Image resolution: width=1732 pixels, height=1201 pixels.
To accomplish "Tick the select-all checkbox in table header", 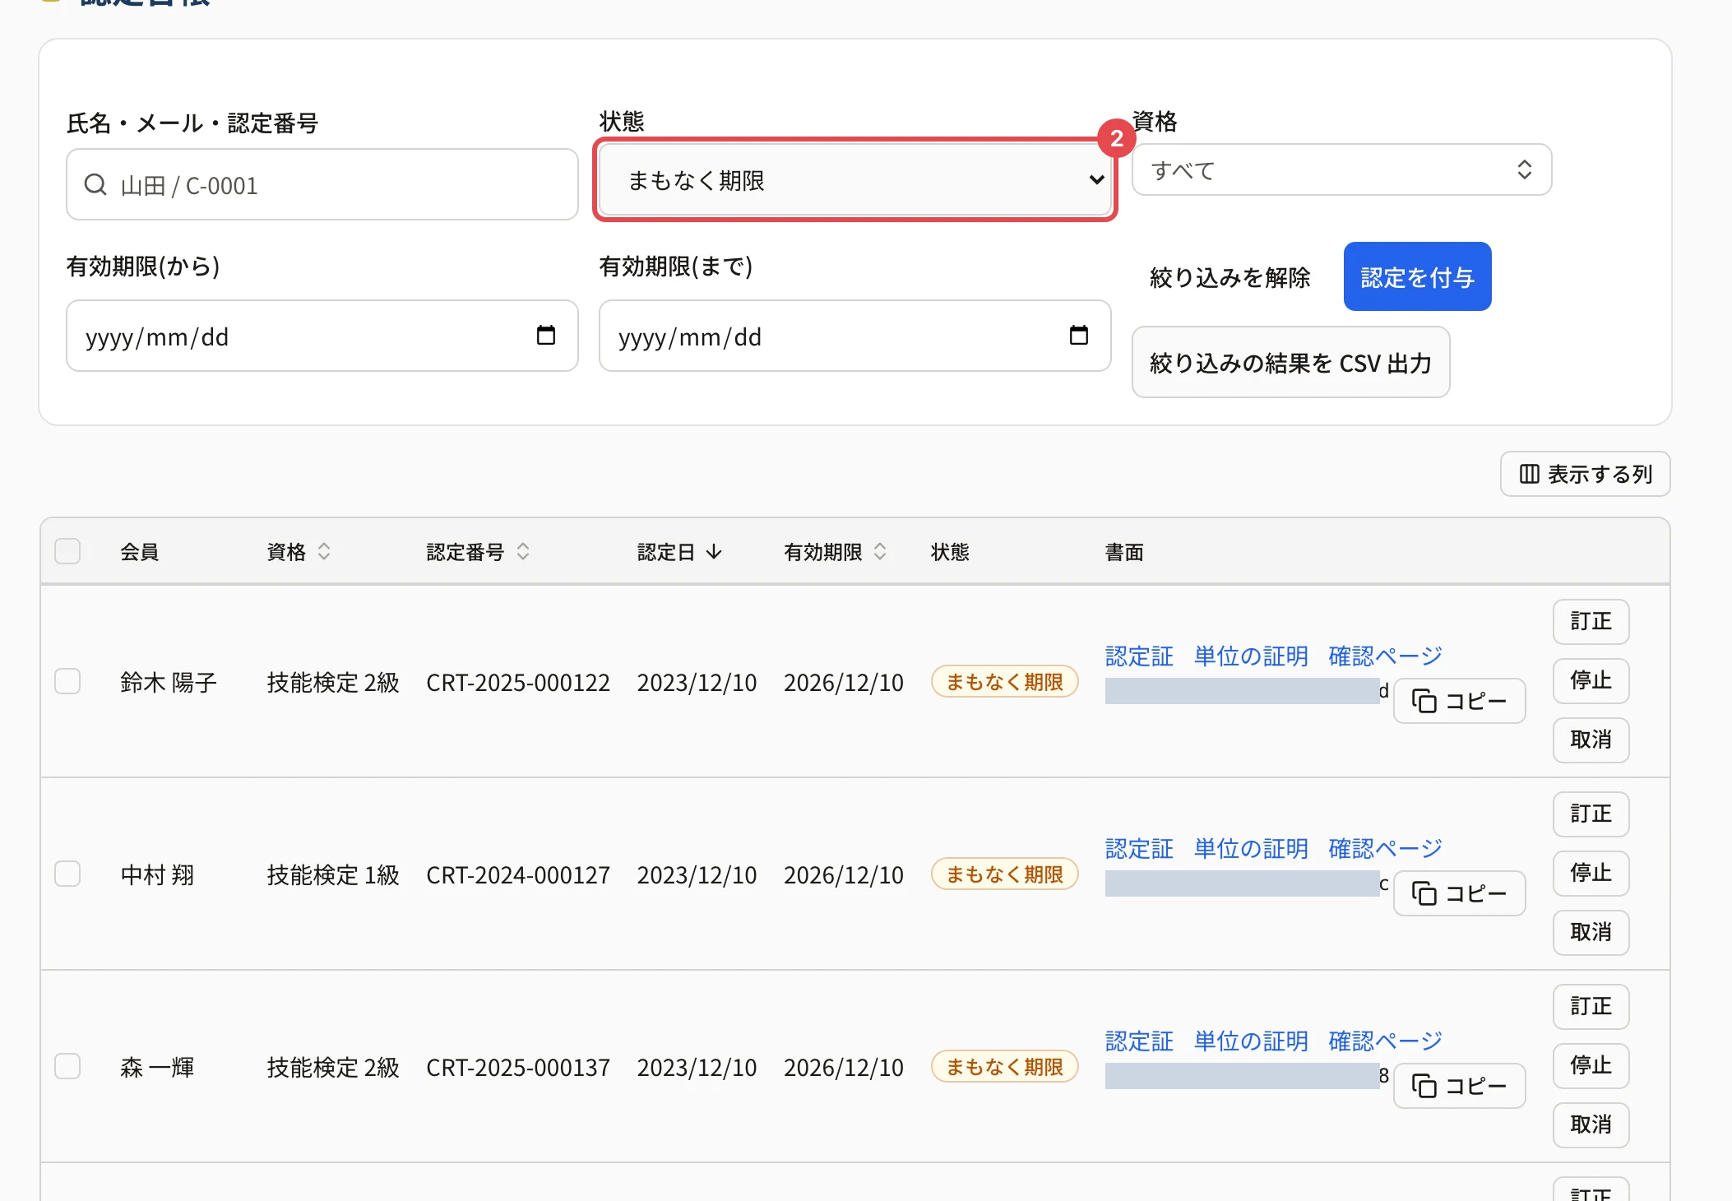I will click(x=67, y=551).
